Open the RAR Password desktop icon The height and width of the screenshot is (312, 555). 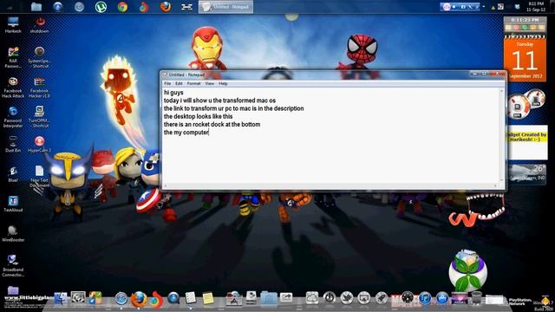(x=13, y=57)
